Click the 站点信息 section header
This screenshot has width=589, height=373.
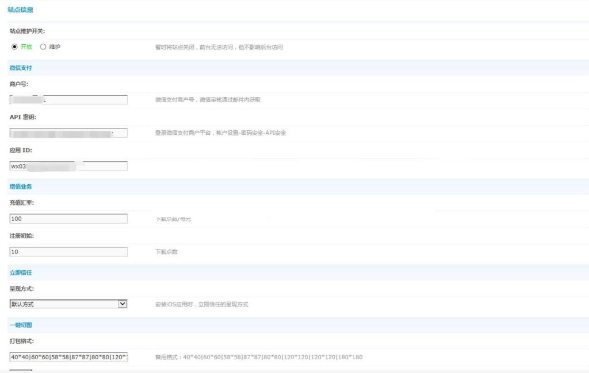21,9
